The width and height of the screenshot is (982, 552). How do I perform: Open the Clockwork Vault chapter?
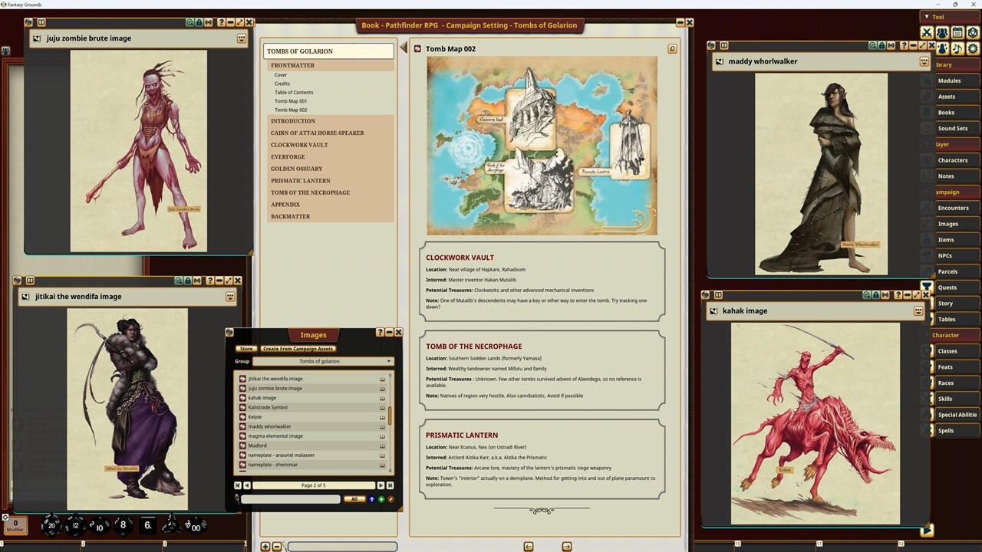coord(299,145)
